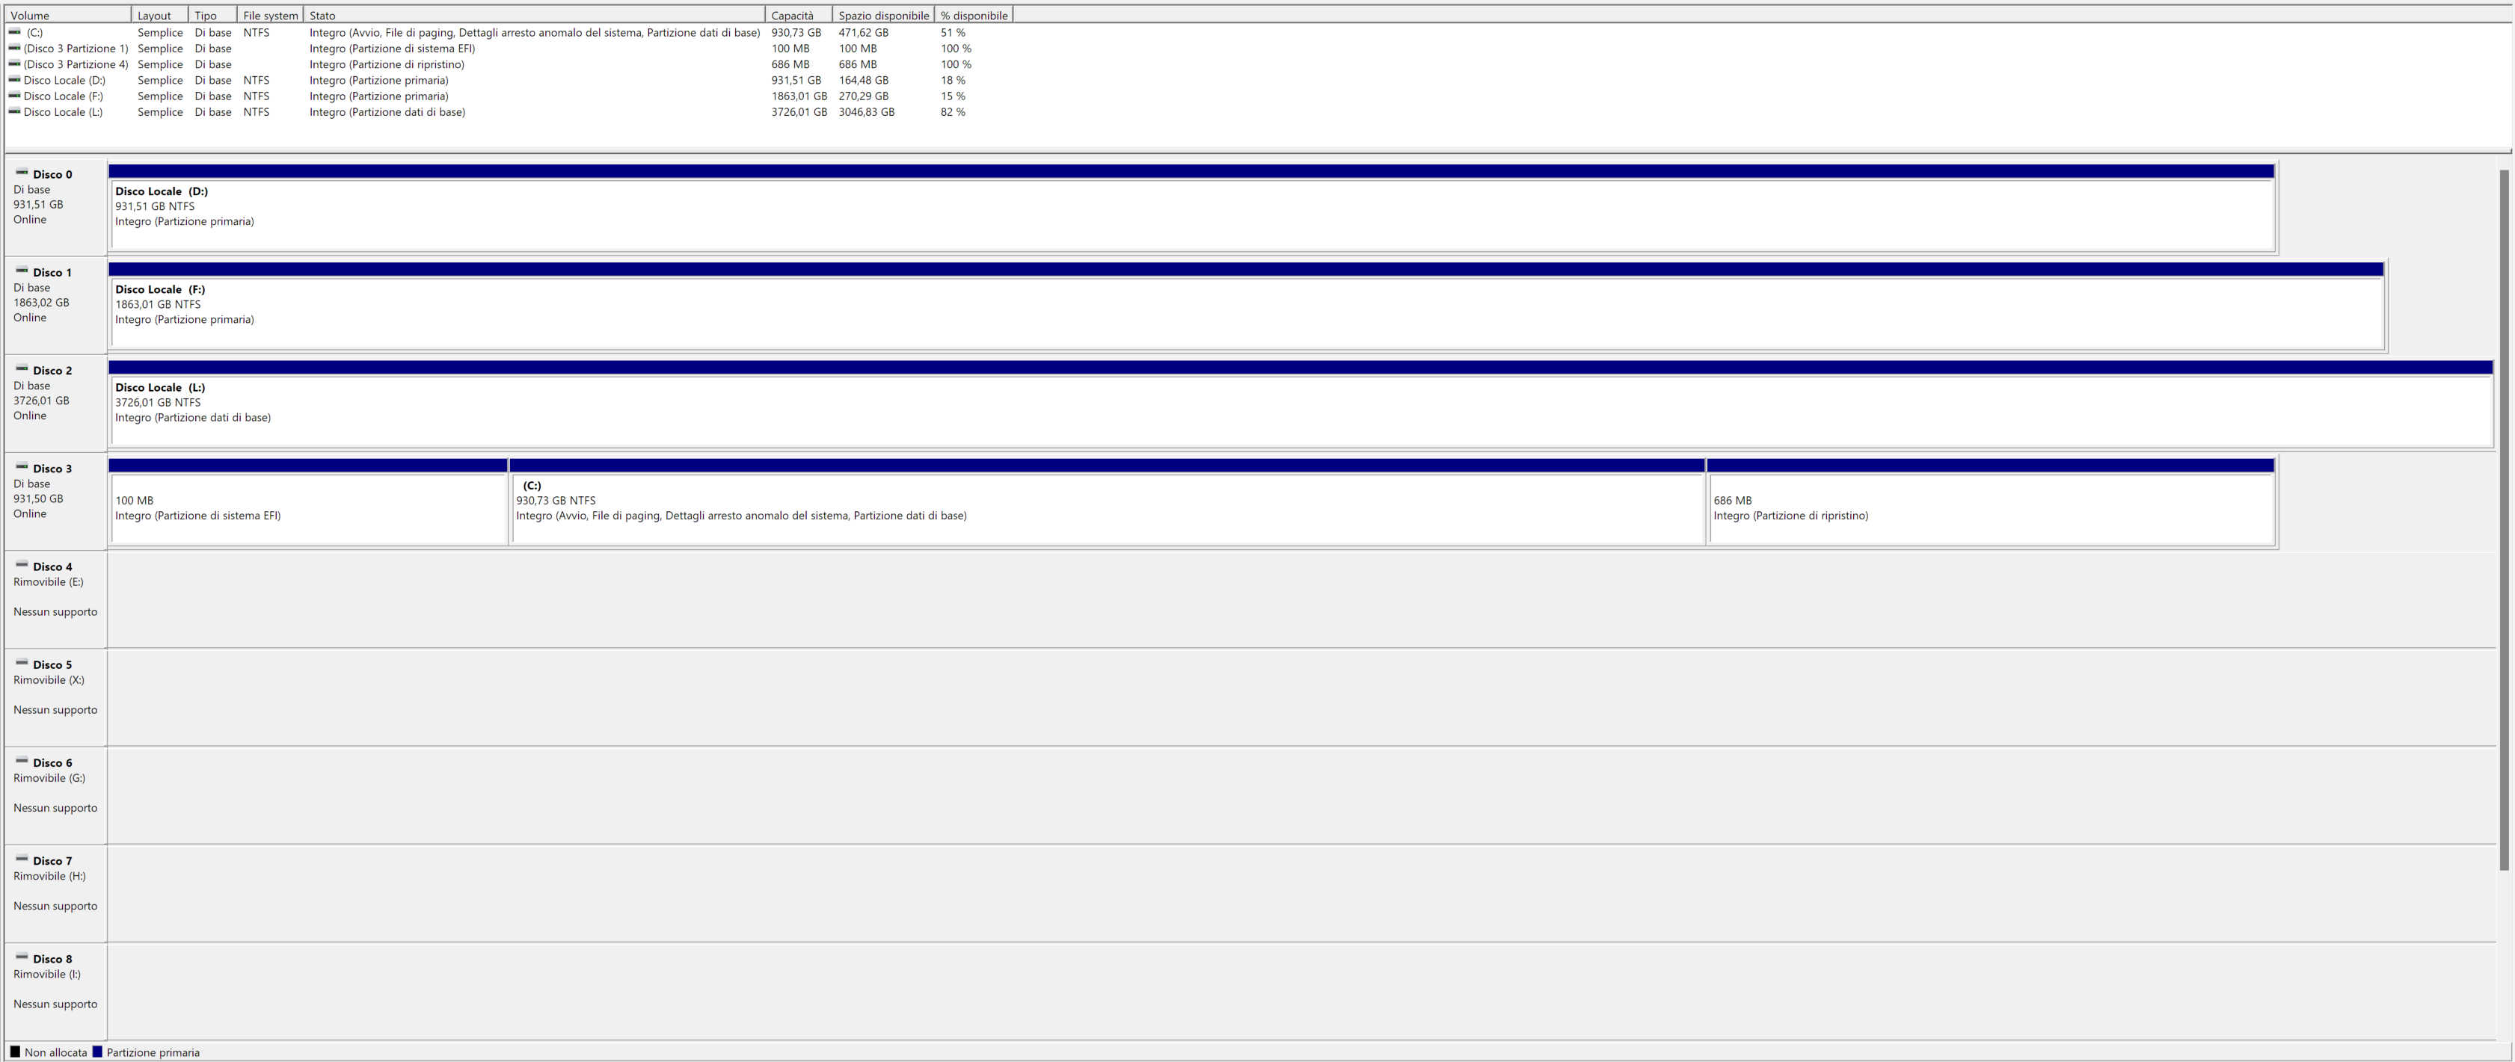Screen dimensions: 2515x1062
Task: Click the File system column header
Action: [x=271, y=16]
